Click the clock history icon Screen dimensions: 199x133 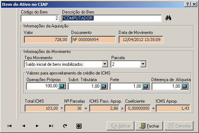click(x=79, y=126)
